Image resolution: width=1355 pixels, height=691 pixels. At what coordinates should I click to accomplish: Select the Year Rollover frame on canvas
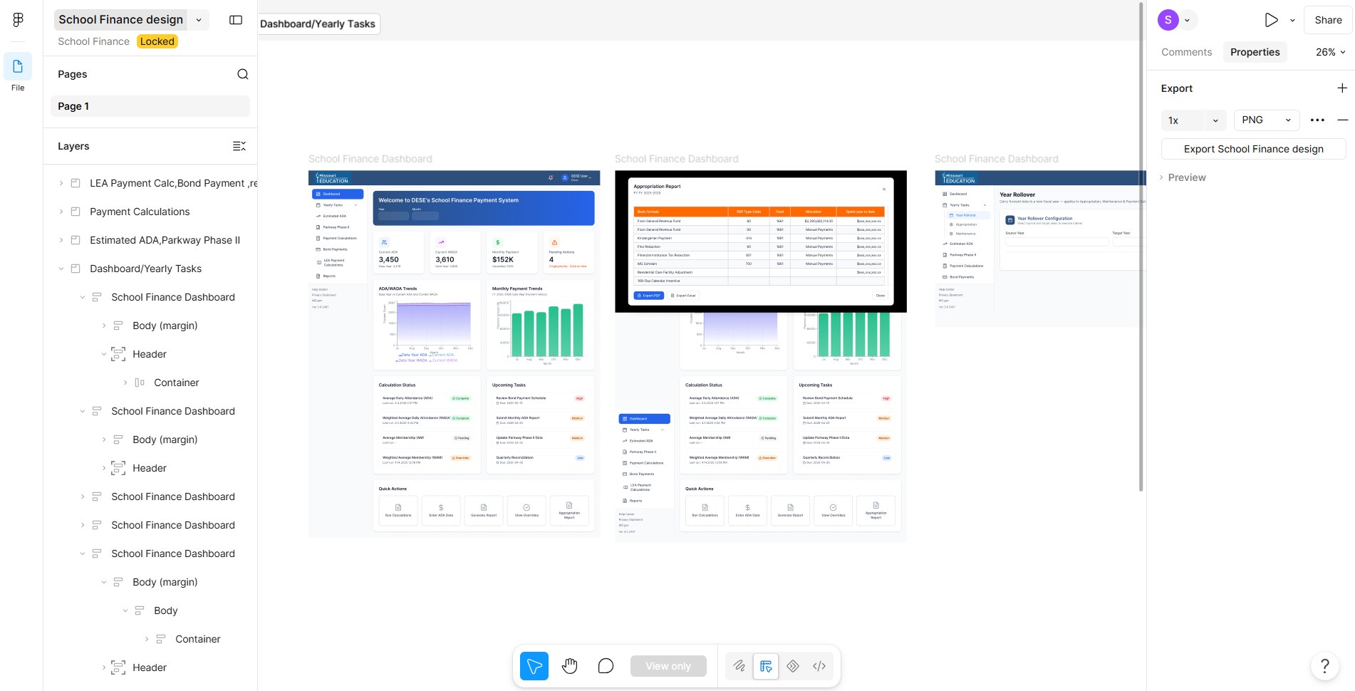click(x=1040, y=249)
